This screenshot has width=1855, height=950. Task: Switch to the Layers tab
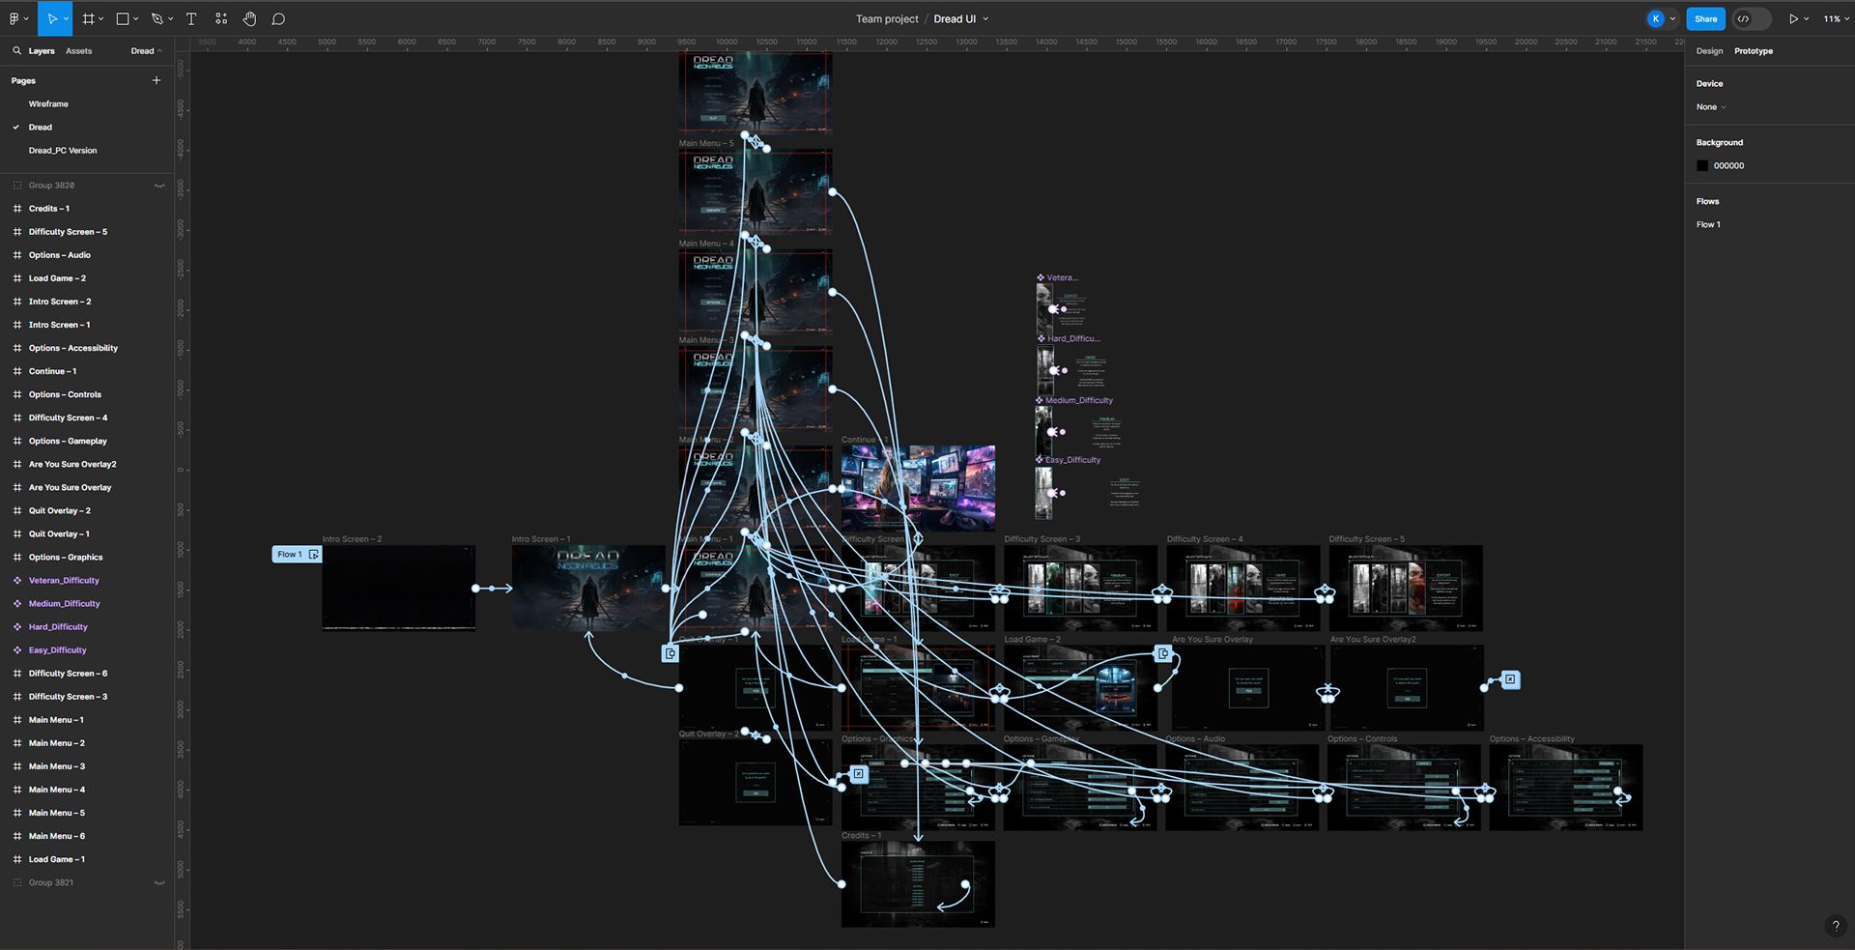coord(42,50)
